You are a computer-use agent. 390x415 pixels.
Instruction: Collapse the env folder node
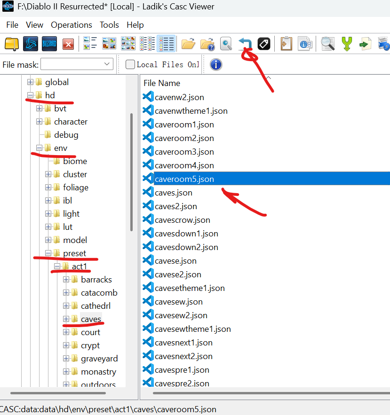(39, 148)
